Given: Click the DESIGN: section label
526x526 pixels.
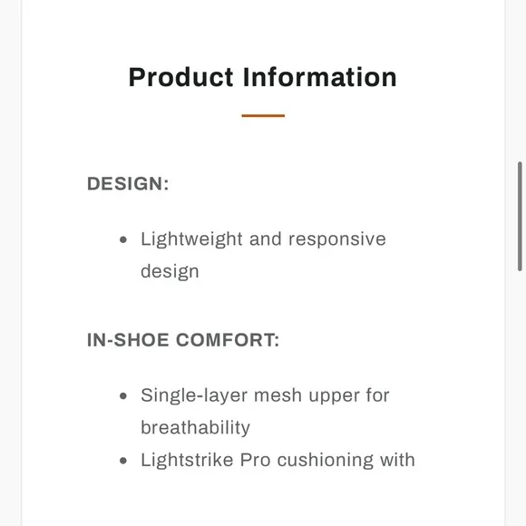Looking at the screenshot, I should pos(128,183).
